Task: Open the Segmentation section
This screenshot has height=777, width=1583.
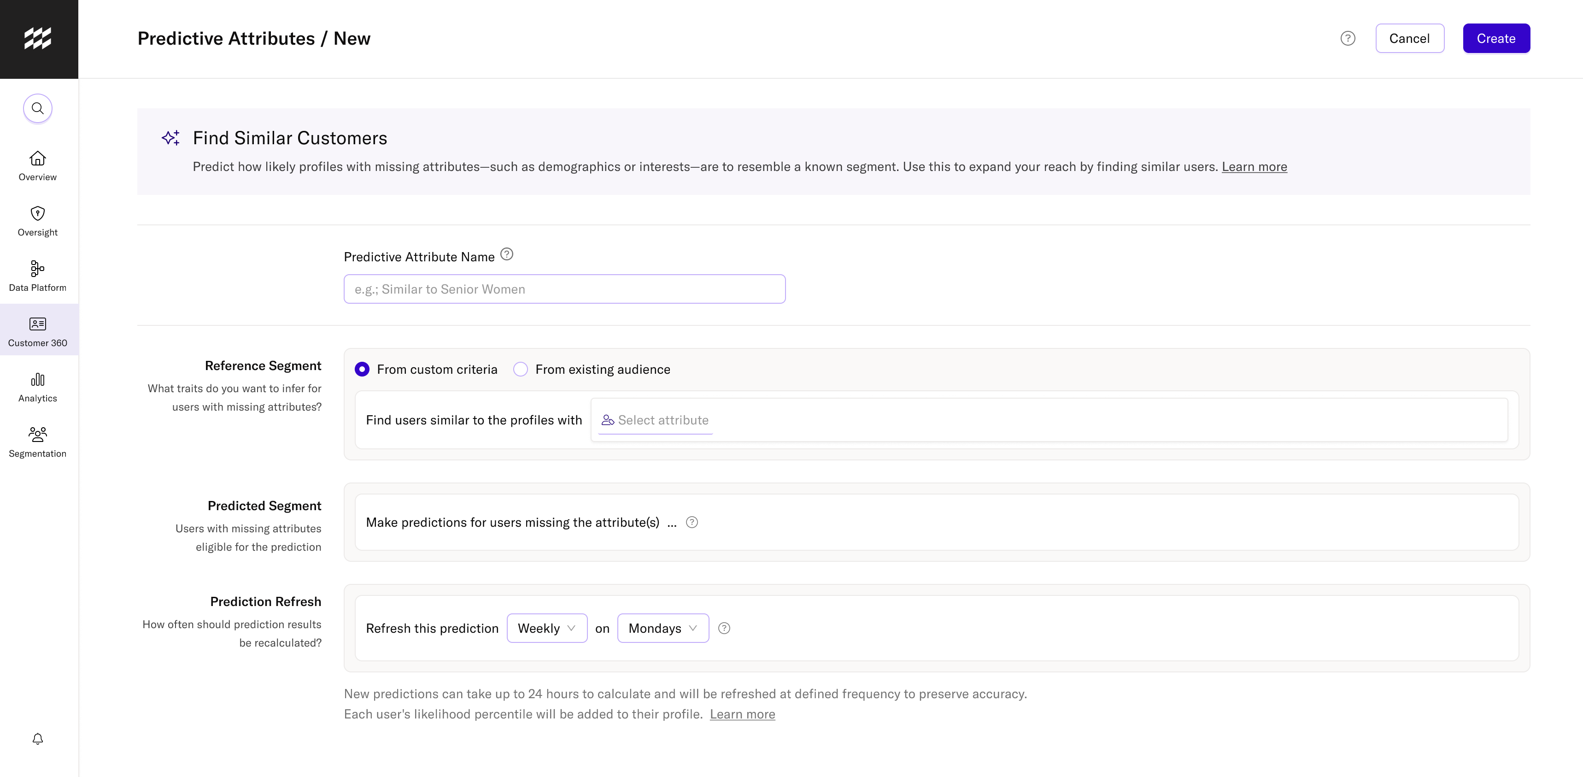Action: [37, 442]
